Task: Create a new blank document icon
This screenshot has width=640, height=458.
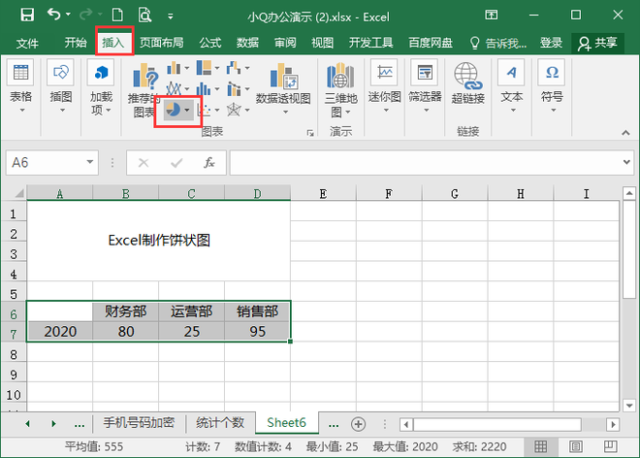Action: click(x=117, y=16)
